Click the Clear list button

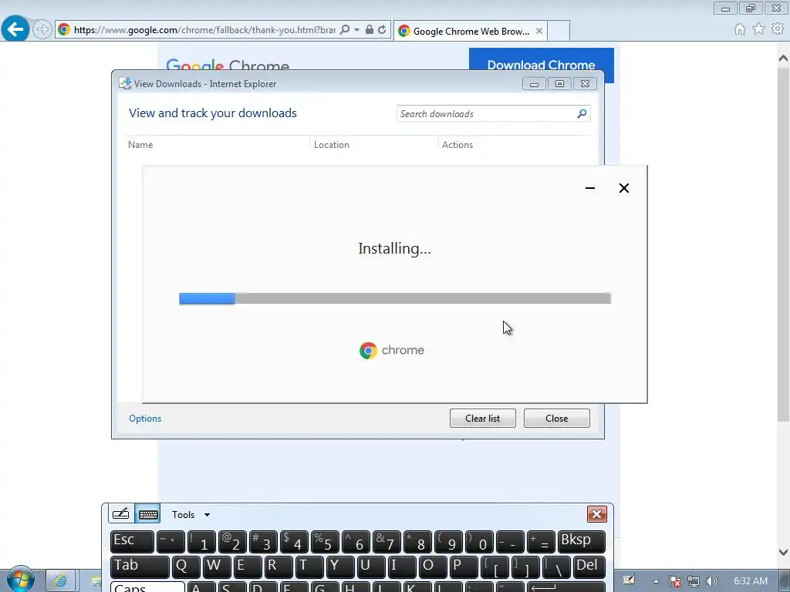(x=483, y=419)
